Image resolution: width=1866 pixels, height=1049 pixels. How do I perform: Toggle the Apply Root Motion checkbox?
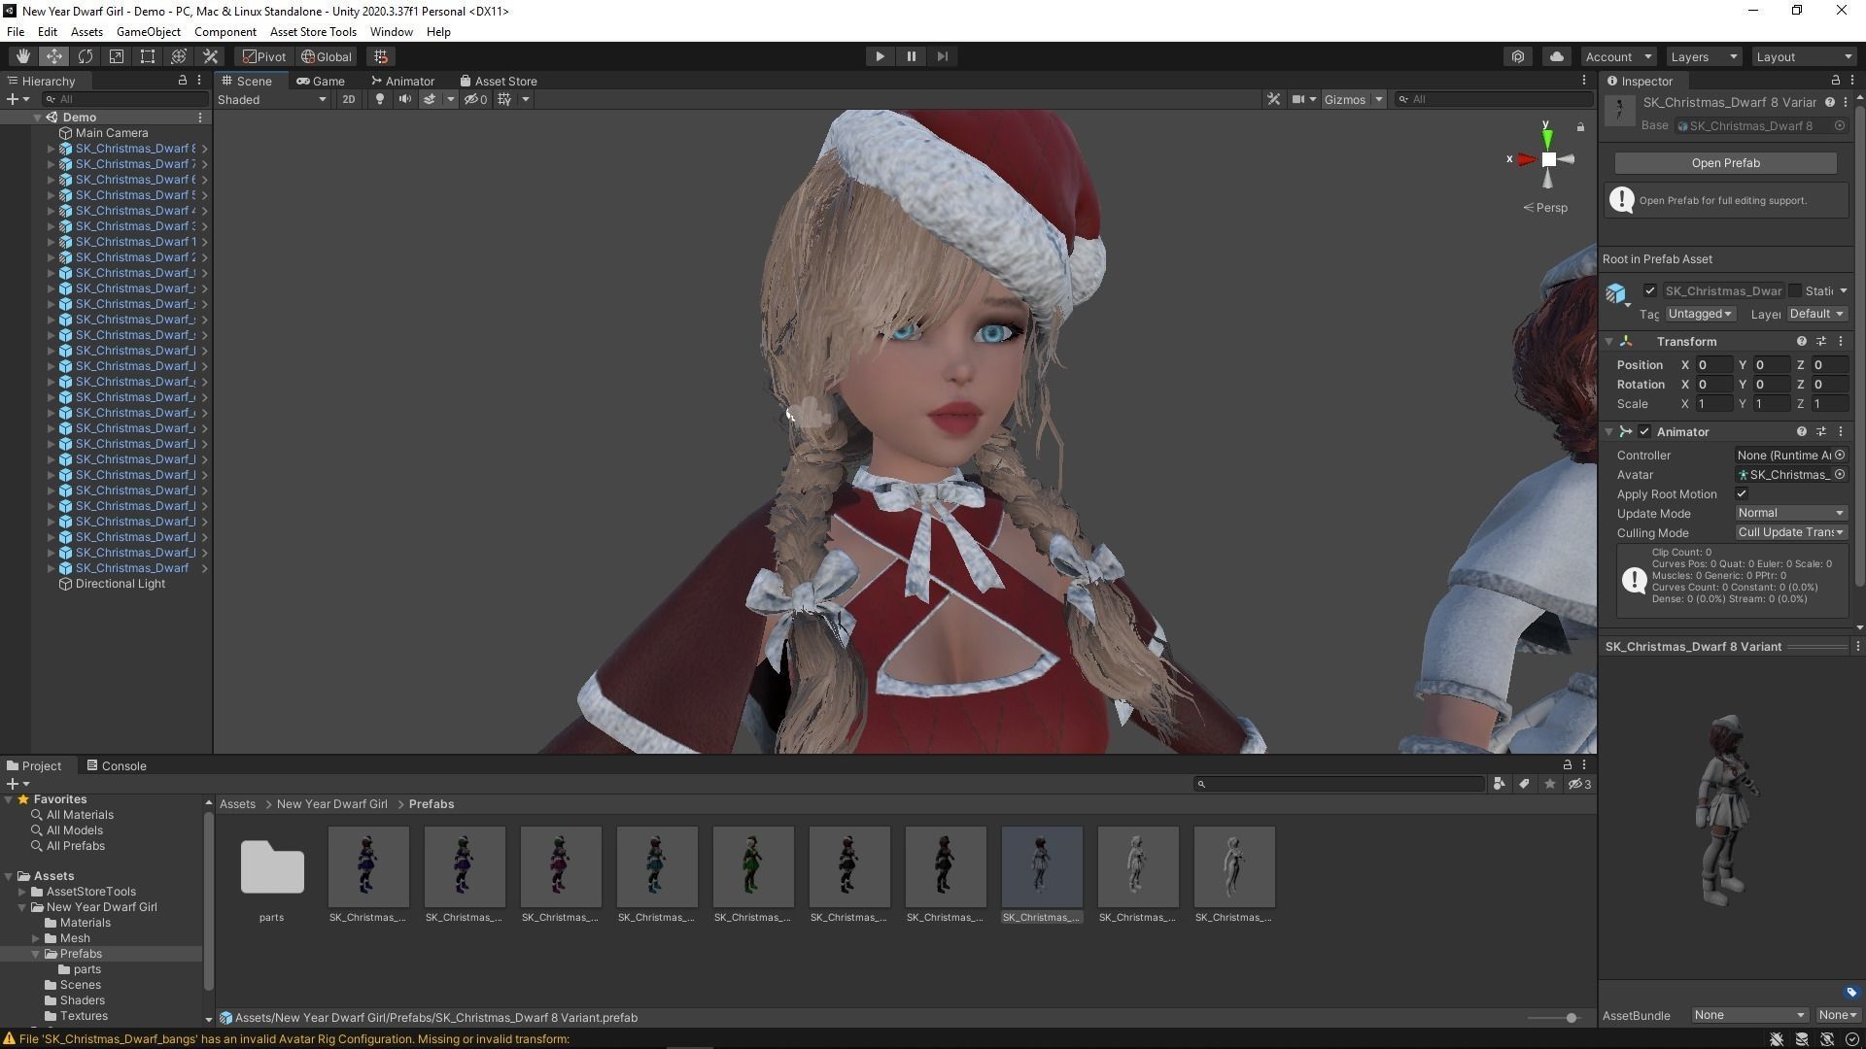(1742, 493)
